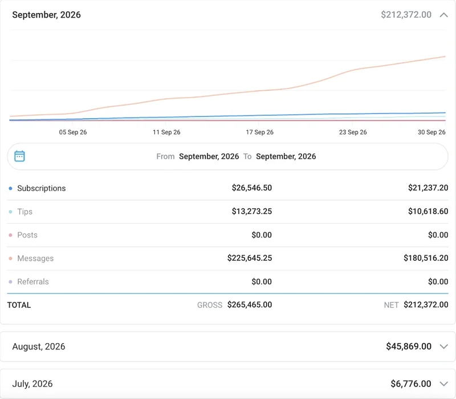Click Messages gross value $225,645.25
Image resolution: width=456 pixels, height=399 pixels.
click(250, 258)
